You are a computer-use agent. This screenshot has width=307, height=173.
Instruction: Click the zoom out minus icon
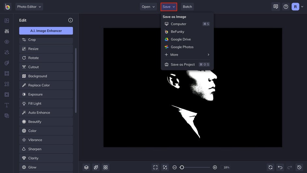174,167
